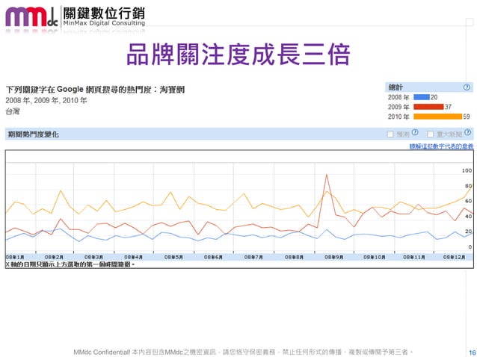Click the total value 20 for 2008
Screen dimensions: 477x357
pos(434,97)
